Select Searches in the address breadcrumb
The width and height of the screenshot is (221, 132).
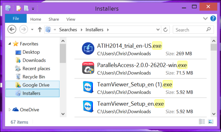[x=68, y=30]
